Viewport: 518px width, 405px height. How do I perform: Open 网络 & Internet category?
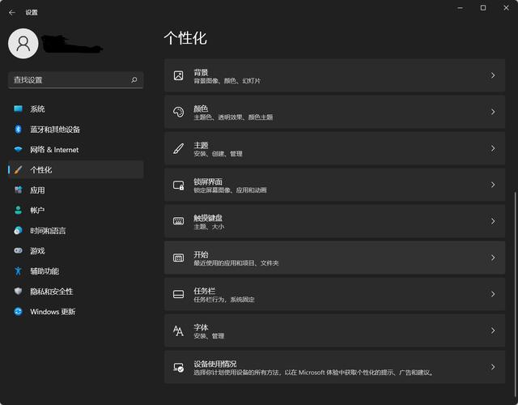pos(76,149)
